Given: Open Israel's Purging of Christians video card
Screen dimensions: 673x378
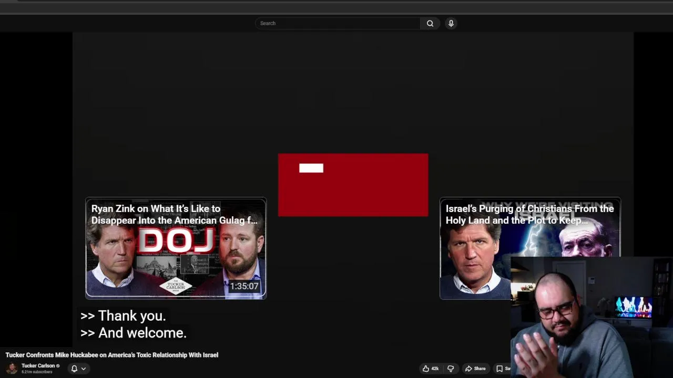Looking at the screenshot, I should pos(530,248).
